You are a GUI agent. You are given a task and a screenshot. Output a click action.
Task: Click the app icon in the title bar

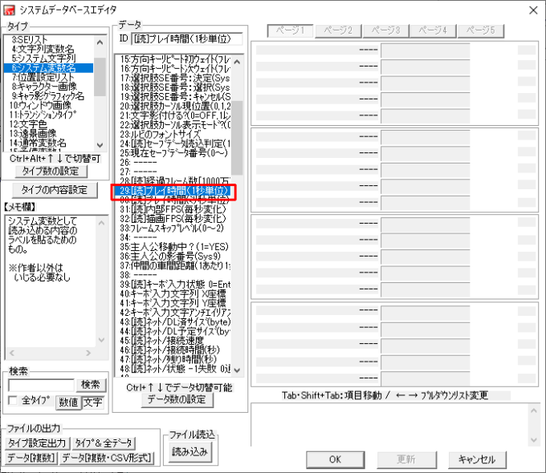10,9
